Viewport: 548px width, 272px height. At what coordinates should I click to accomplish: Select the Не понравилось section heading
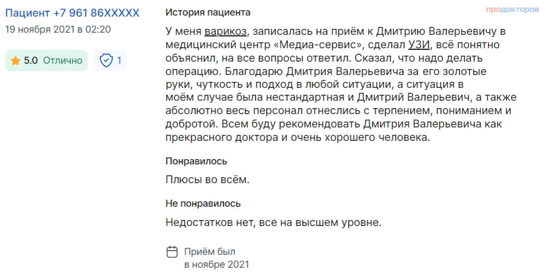(203, 203)
